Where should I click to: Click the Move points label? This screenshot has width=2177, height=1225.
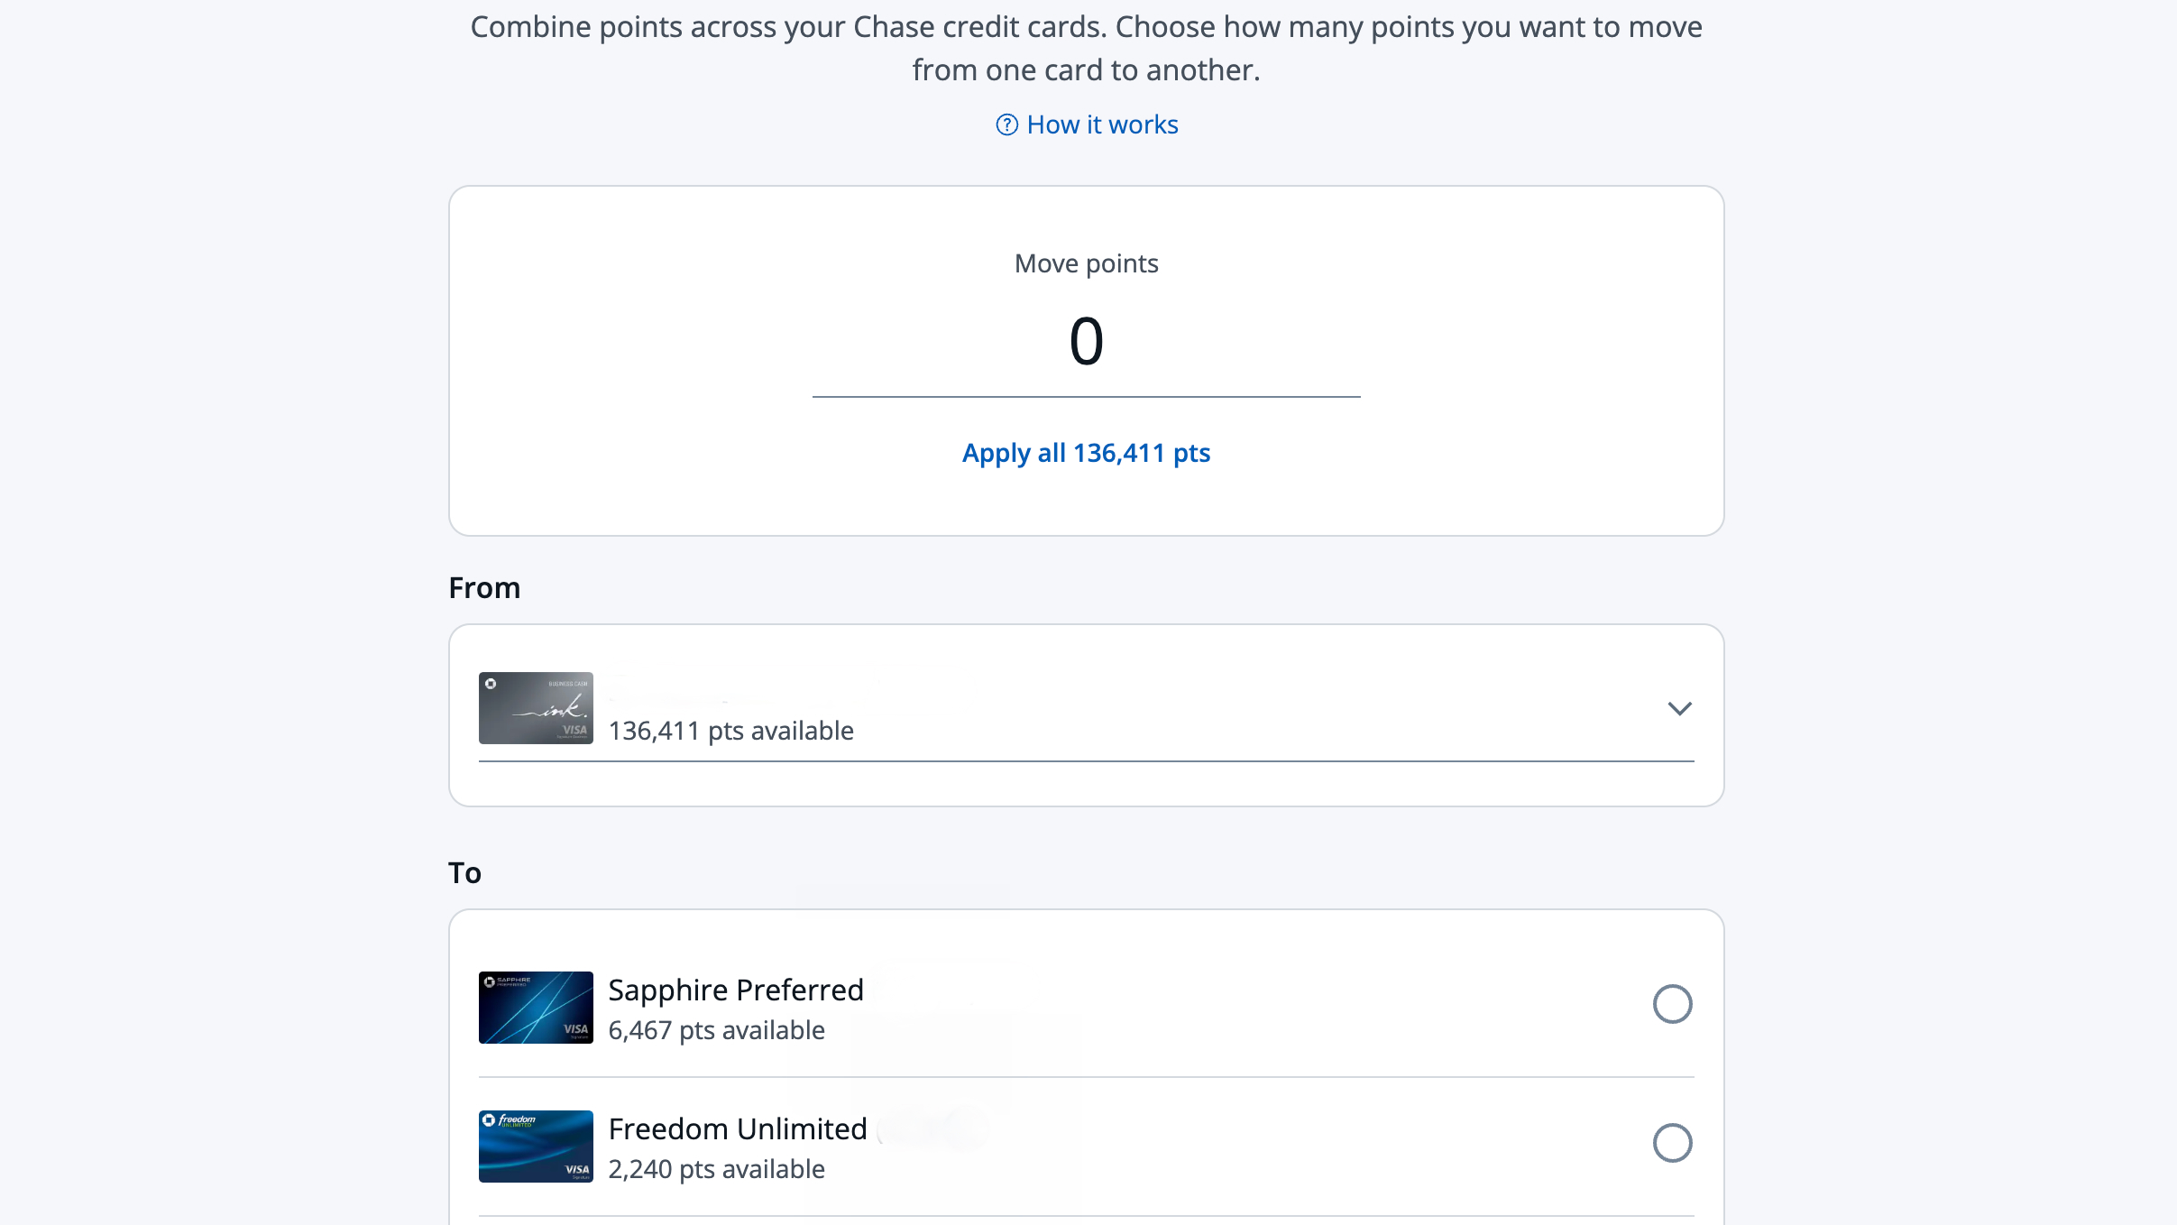(x=1086, y=263)
